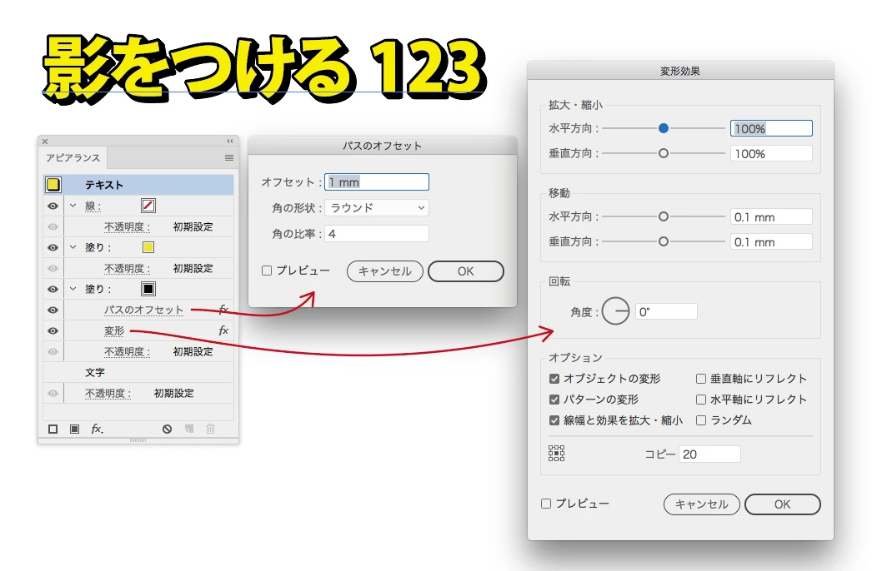
Task: Click the コピー field showing 20
Action: pyautogui.click(x=709, y=454)
